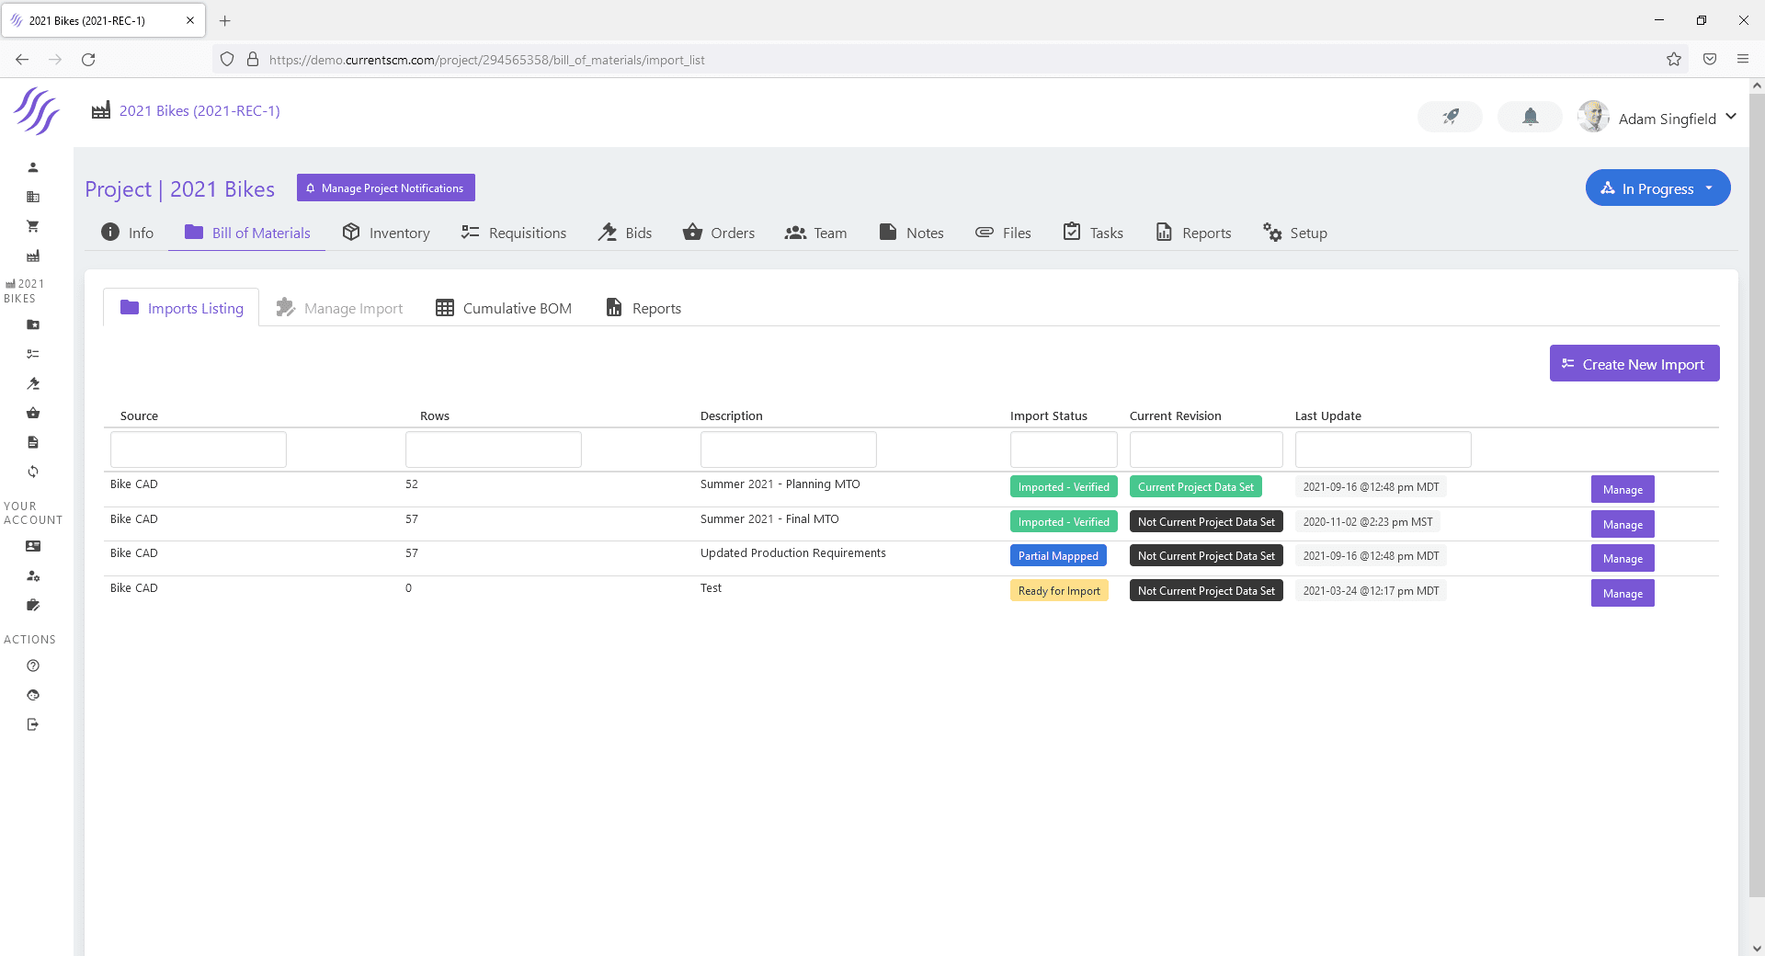This screenshot has height=956, width=1765.
Task: Click Manage for the Test import
Action: [x=1622, y=594]
